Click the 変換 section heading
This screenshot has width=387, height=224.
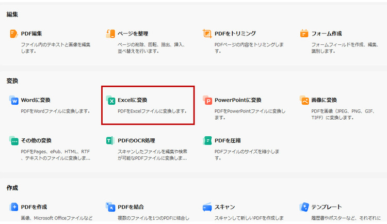pos(12,81)
